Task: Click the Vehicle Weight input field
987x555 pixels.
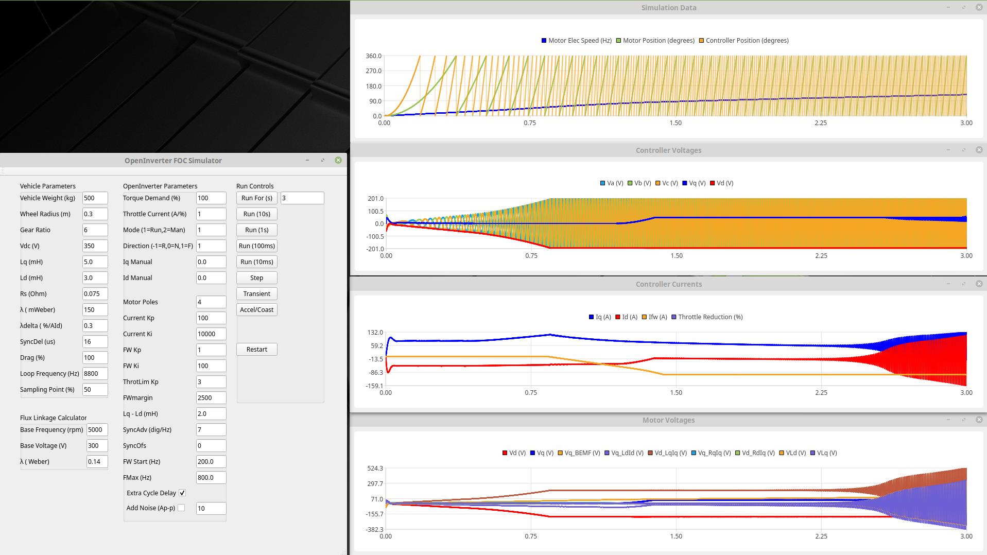Action: [95, 198]
